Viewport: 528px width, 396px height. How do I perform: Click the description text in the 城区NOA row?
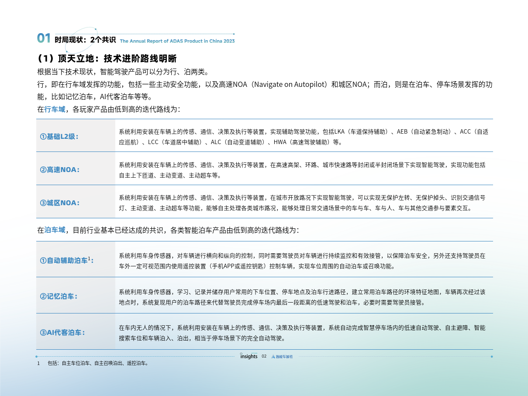[x=302, y=203]
